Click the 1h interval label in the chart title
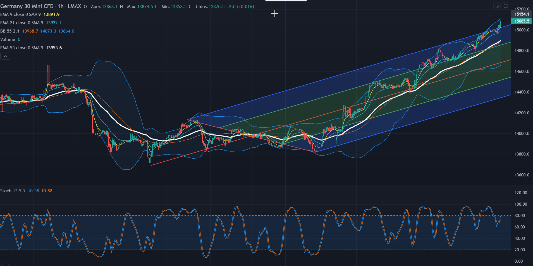Screen dimensions: 533x266 (x=61, y=6)
